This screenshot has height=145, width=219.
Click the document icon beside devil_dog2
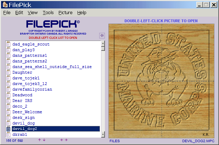[9, 129]
